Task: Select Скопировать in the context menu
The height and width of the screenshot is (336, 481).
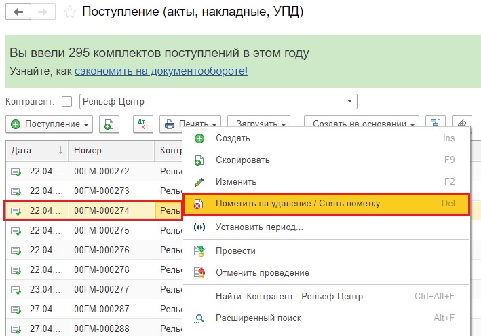Action: (242, 160)
